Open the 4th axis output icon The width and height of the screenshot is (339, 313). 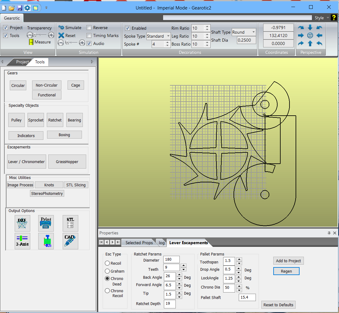[46, 241]
